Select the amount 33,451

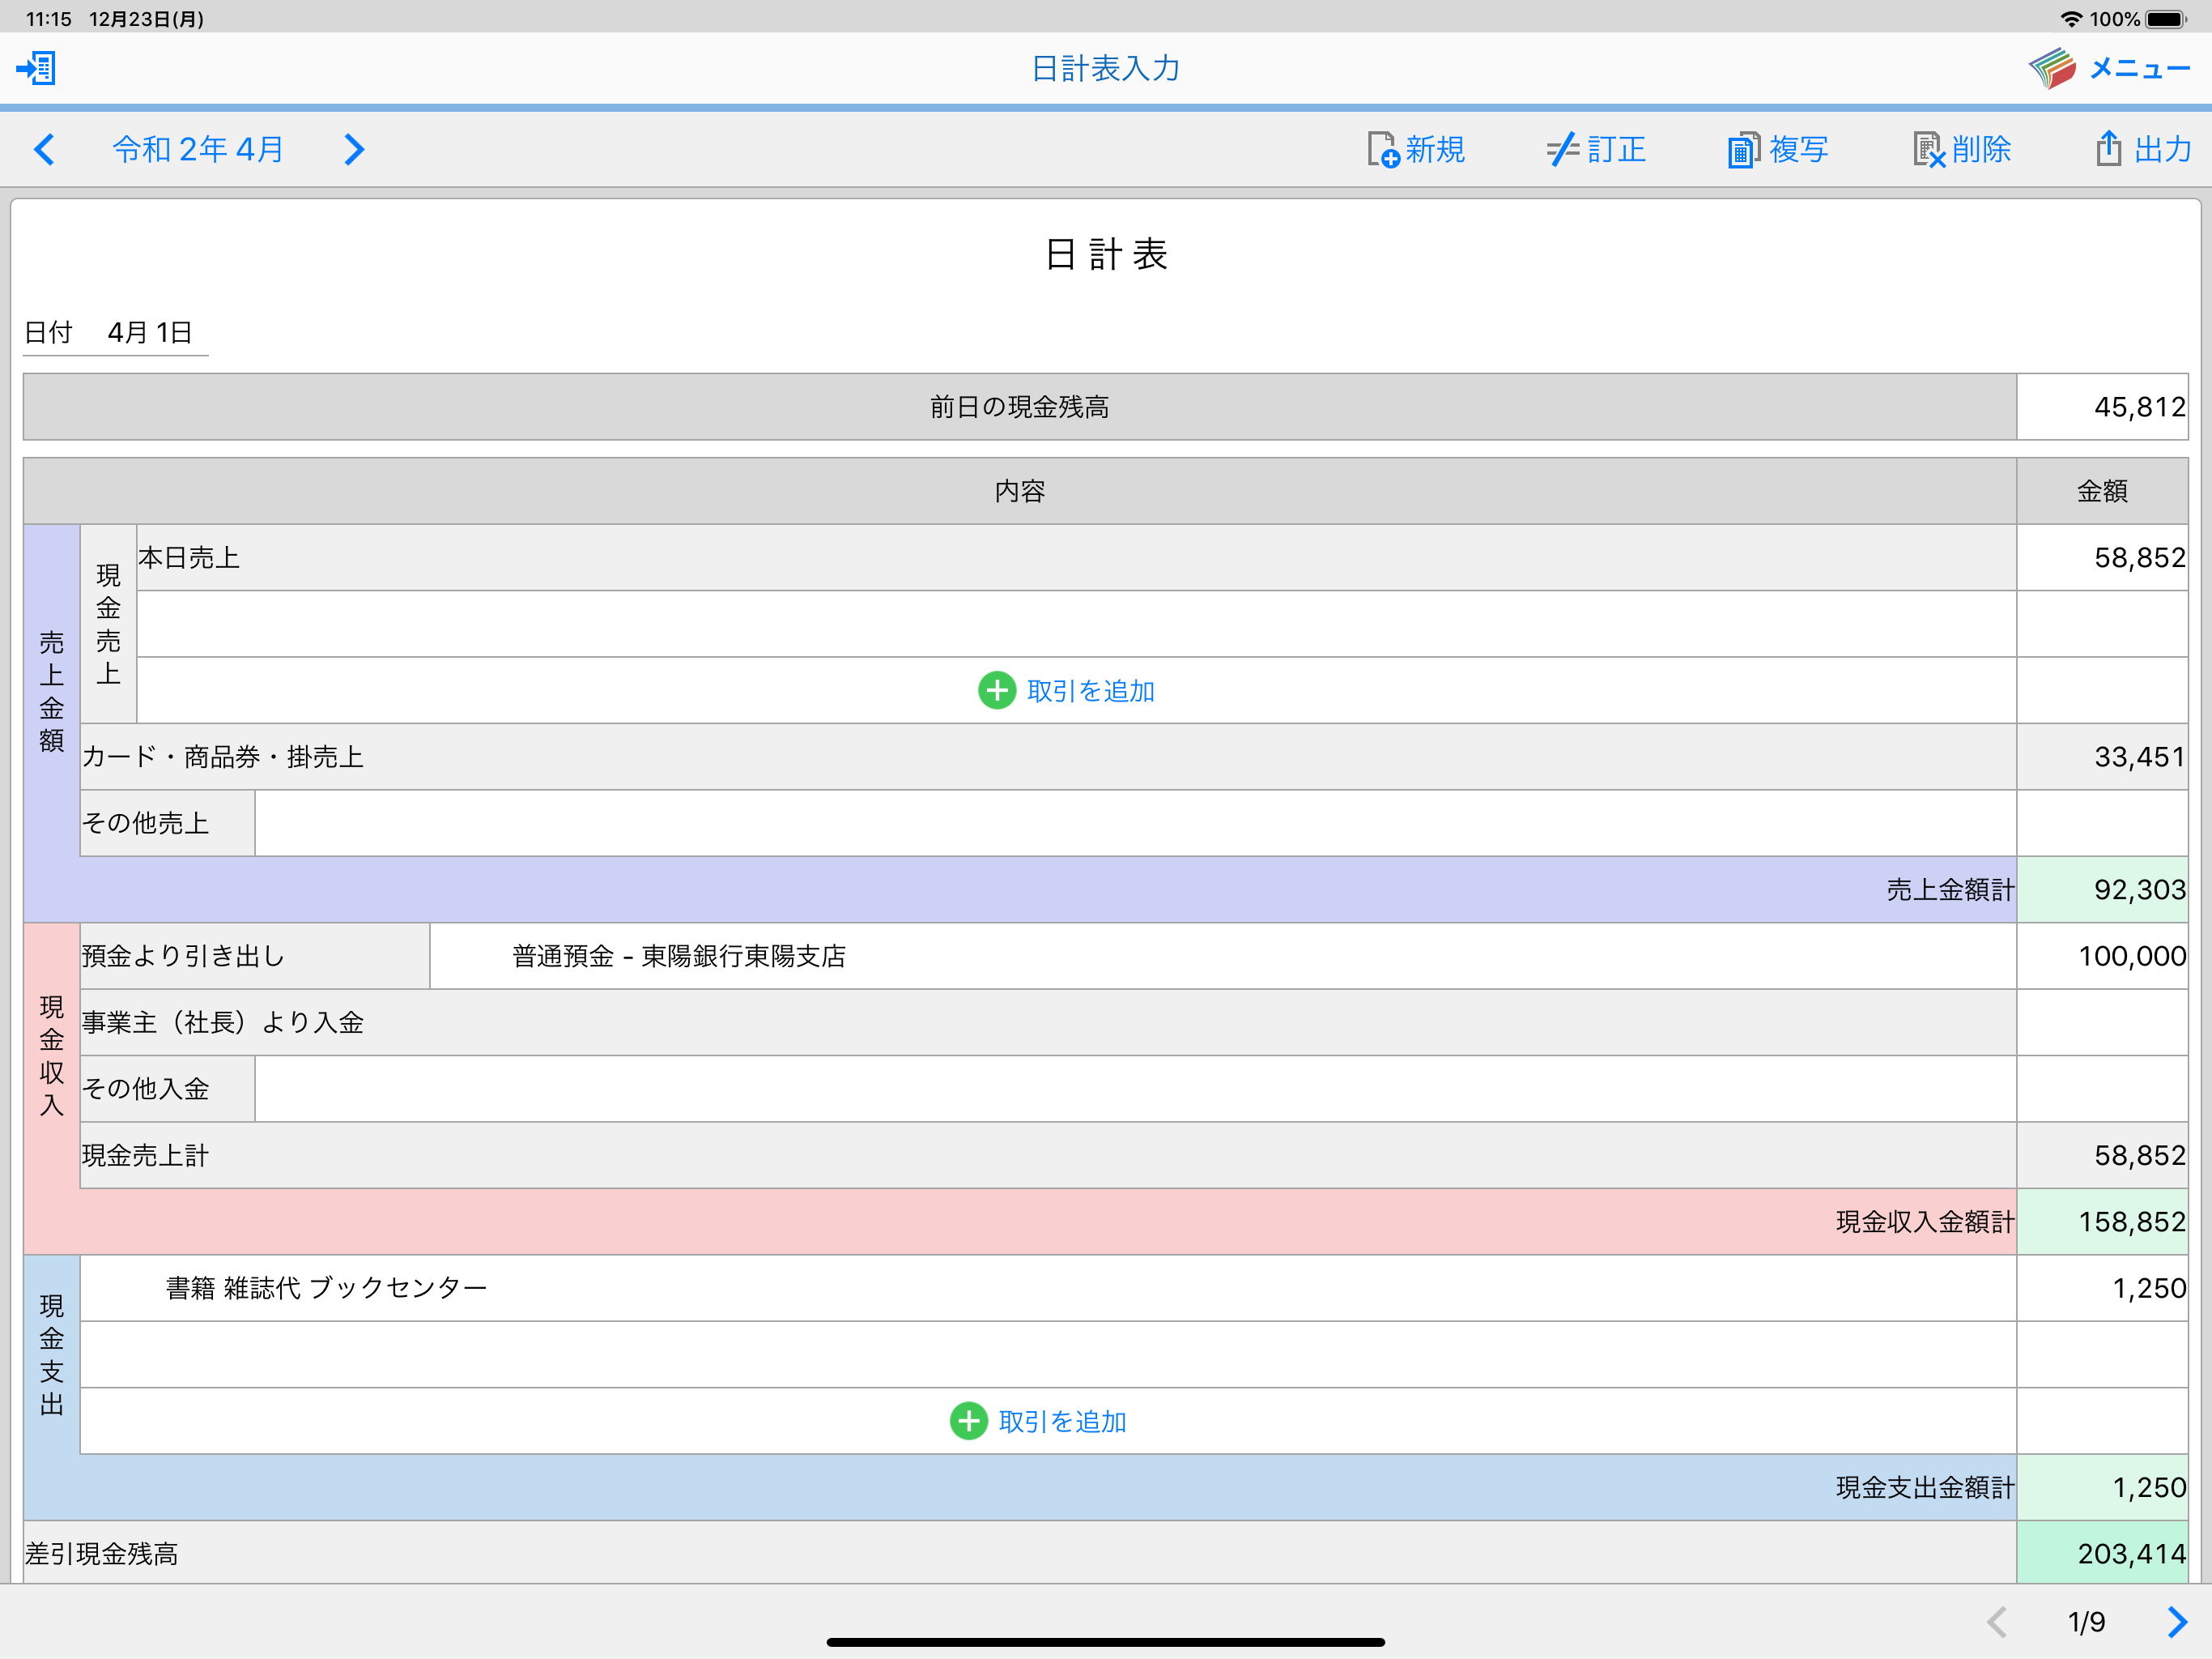[x=2102, y=757]
